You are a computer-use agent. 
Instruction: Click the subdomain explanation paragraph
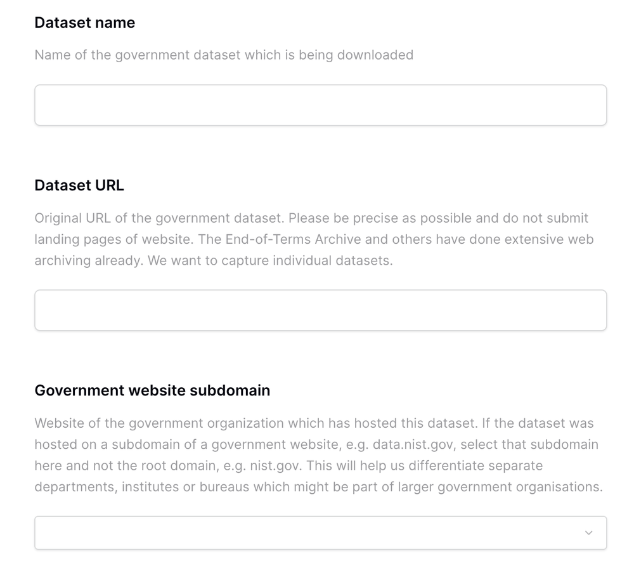pos(316,455)
